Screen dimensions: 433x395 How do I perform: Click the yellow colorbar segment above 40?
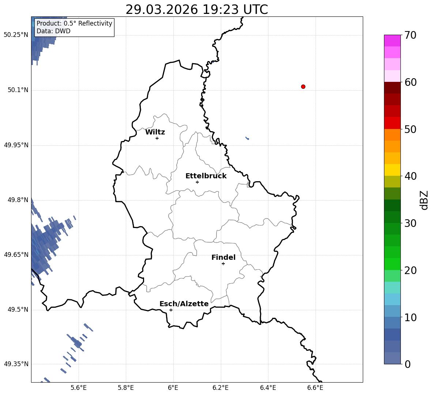click(392, 170)
